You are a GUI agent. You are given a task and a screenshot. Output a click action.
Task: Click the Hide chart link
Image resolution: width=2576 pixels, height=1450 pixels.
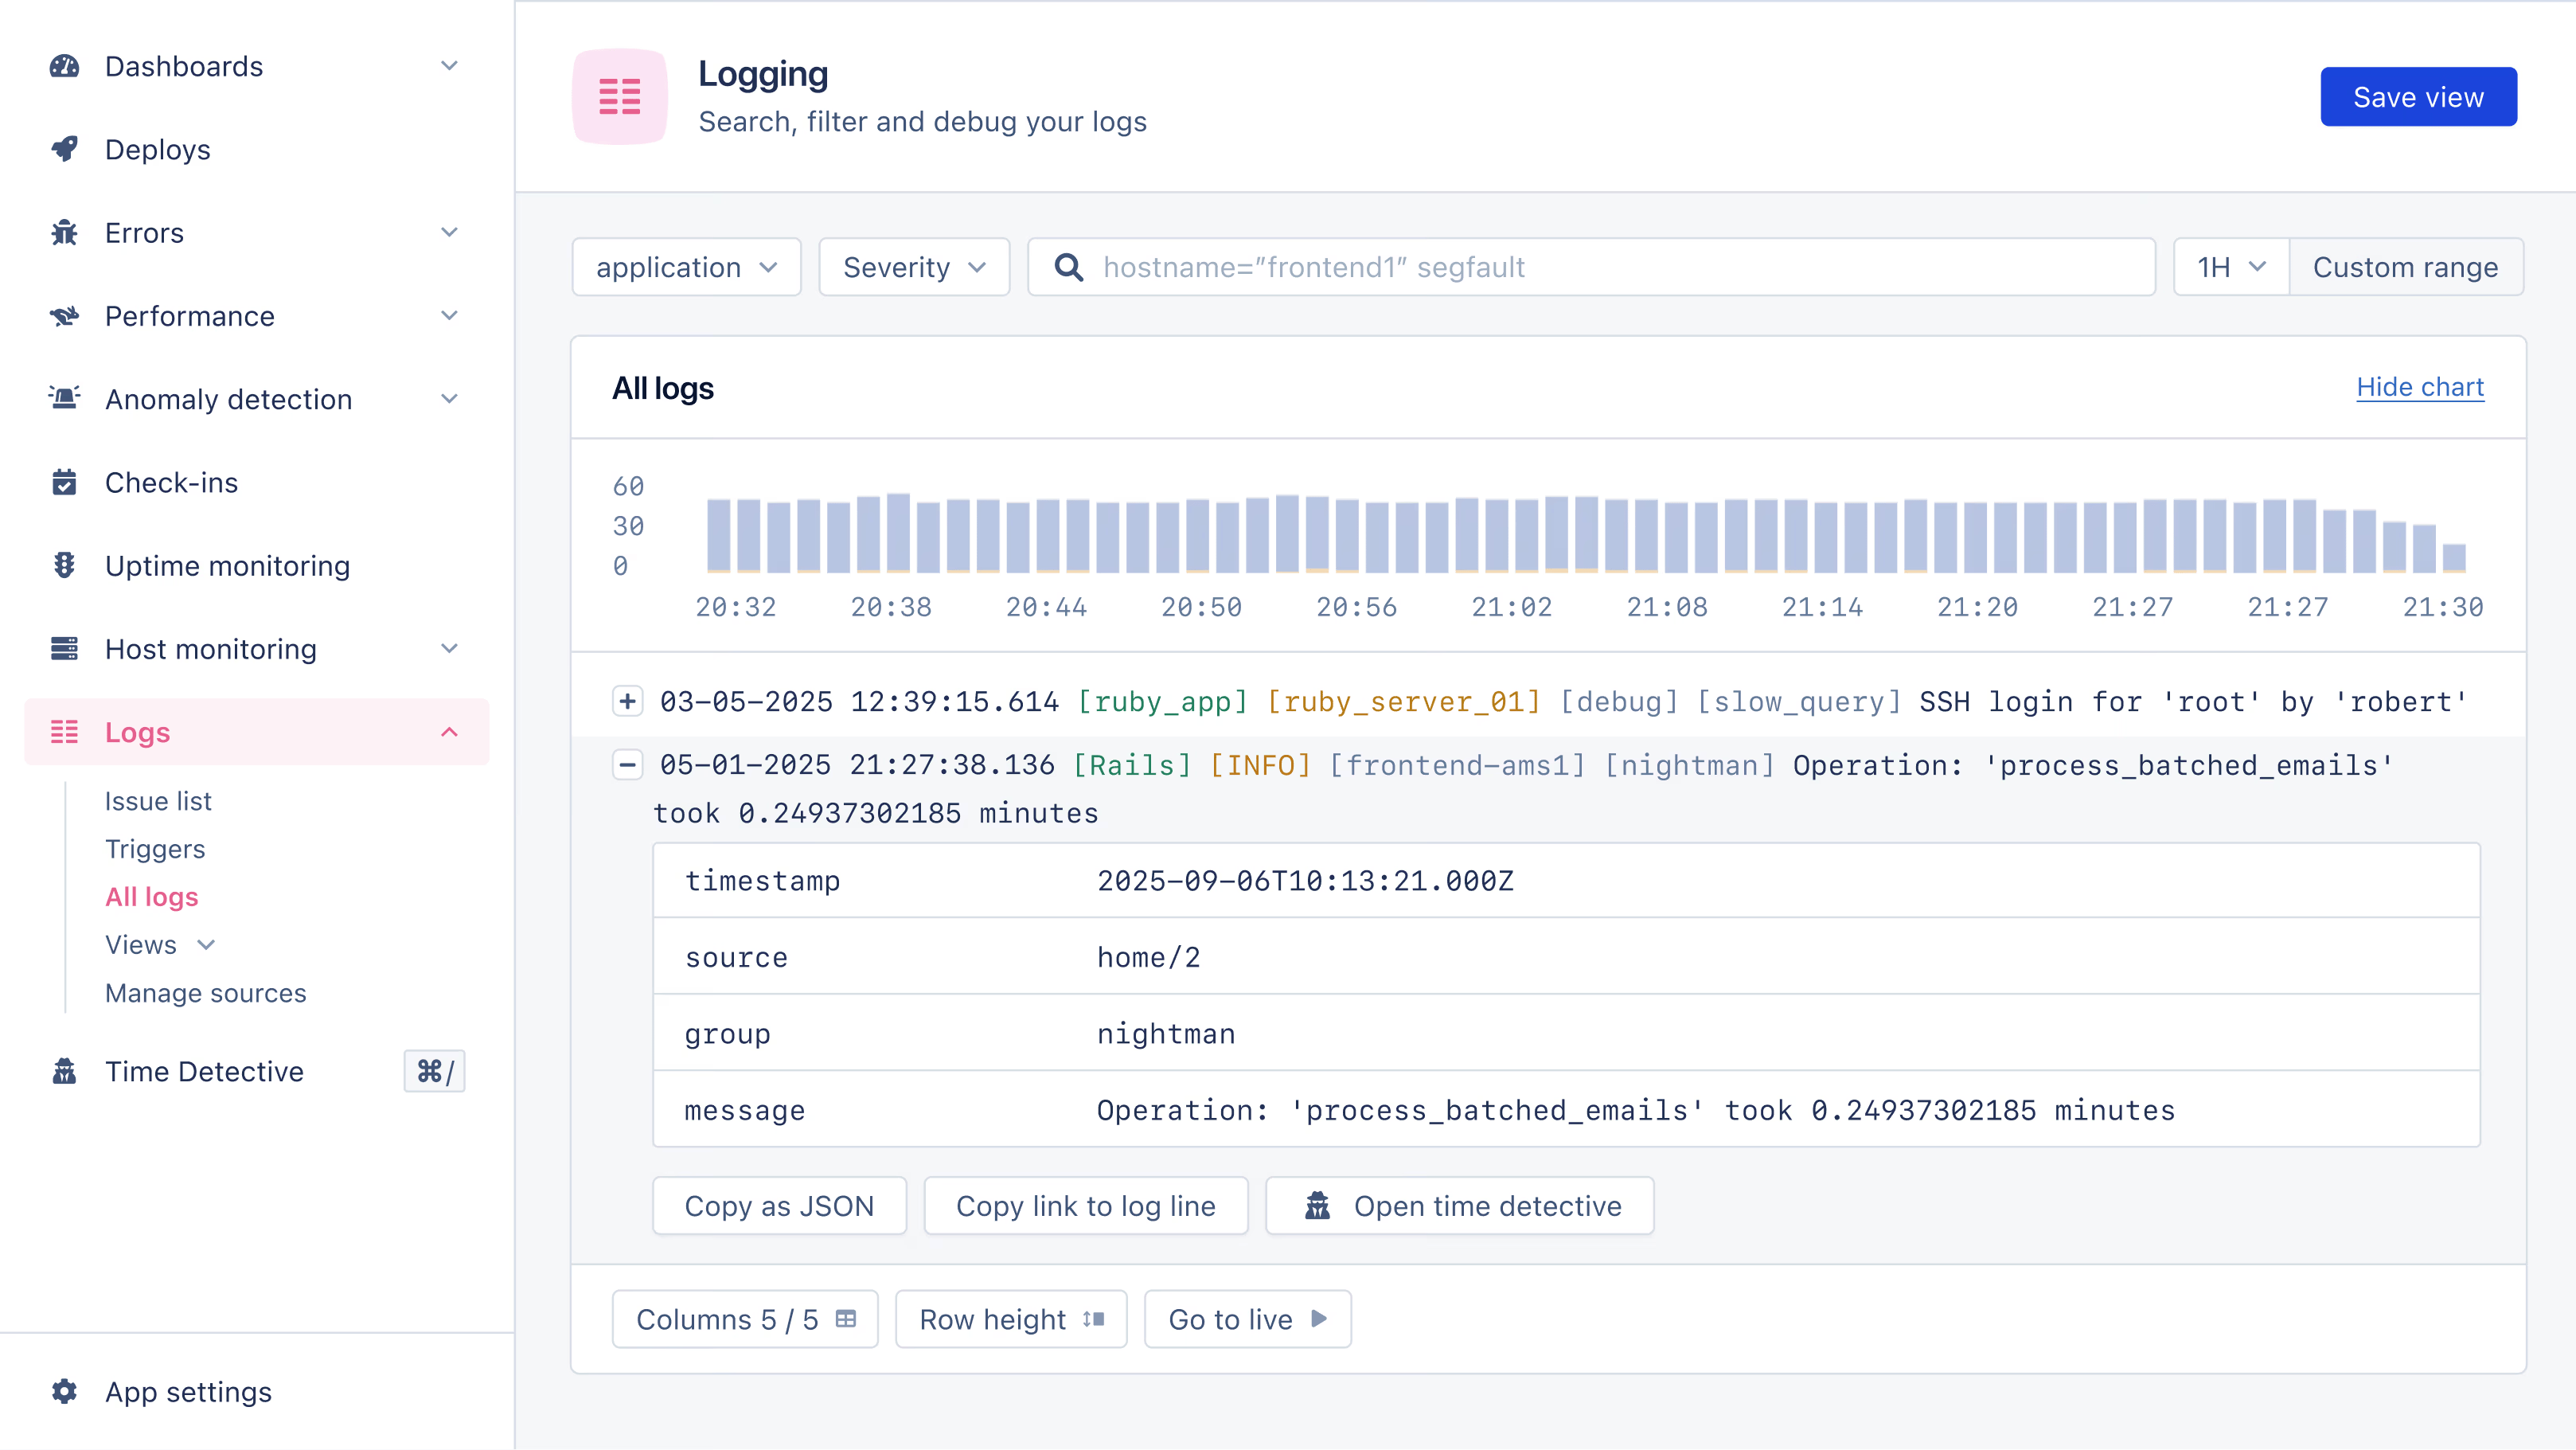(2420, 387)
